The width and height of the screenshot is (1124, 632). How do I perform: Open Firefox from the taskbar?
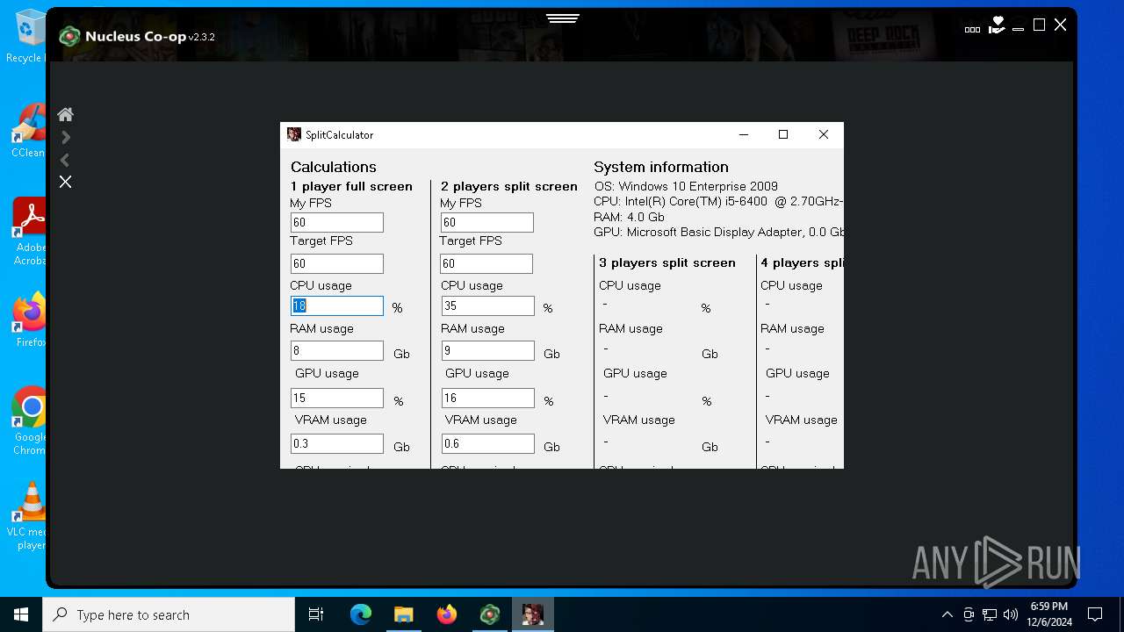(x=446, y=614)
